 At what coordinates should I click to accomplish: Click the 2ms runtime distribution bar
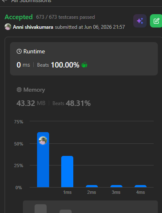[92, 186]
